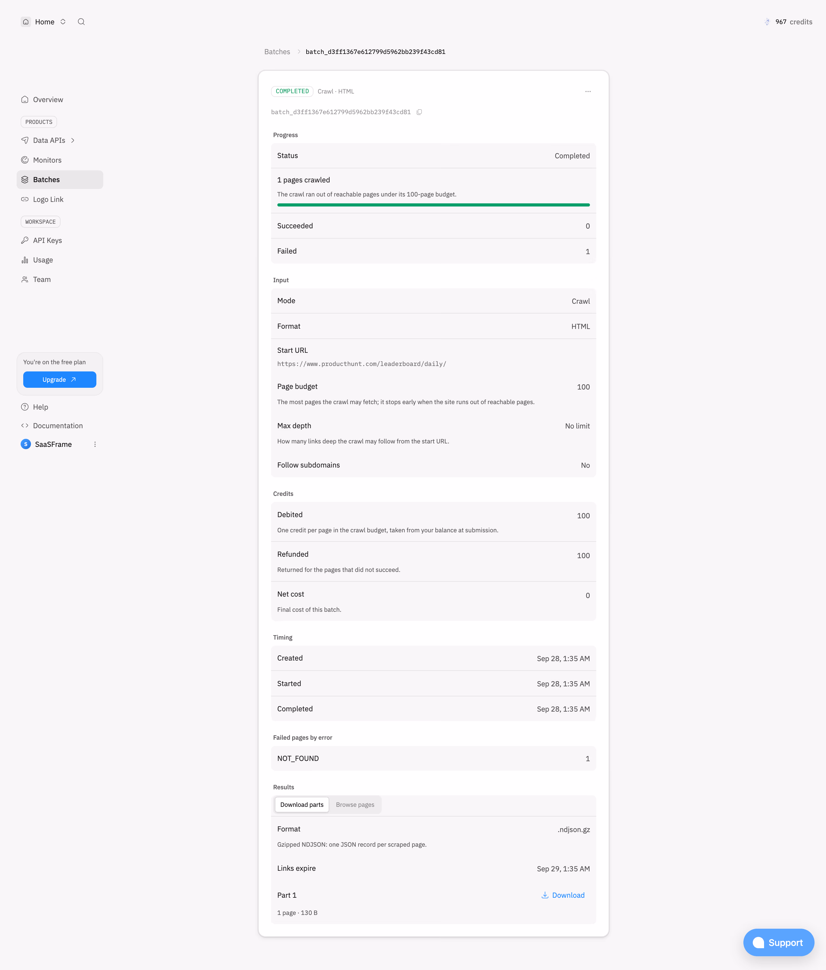
Task: Click the COMPLETED status badge
Action: [292, 91]
